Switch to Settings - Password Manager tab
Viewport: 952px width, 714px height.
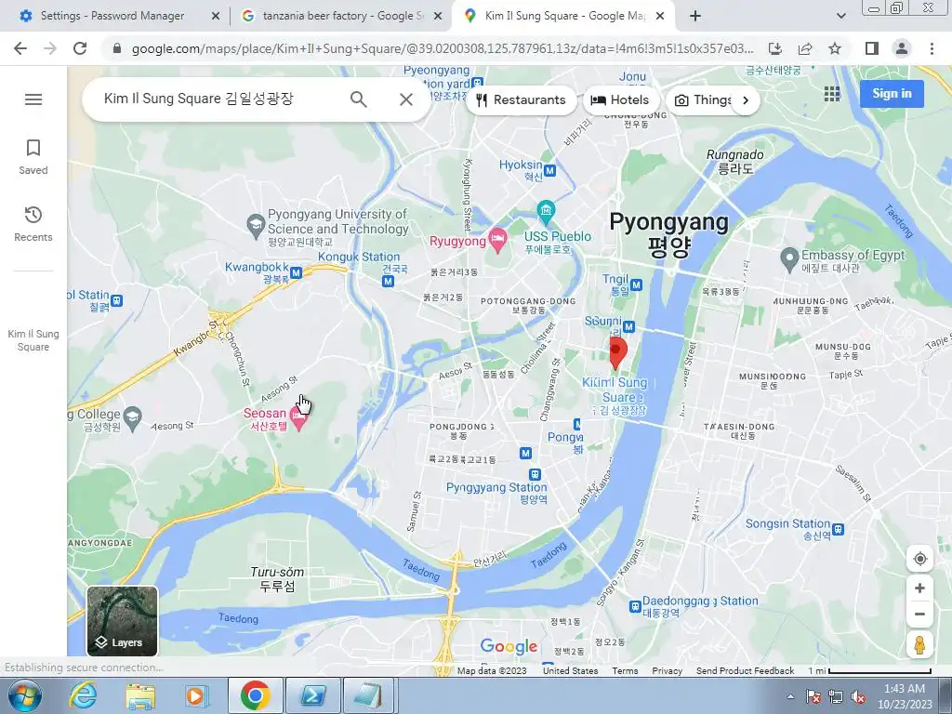[x=112, y=17]
